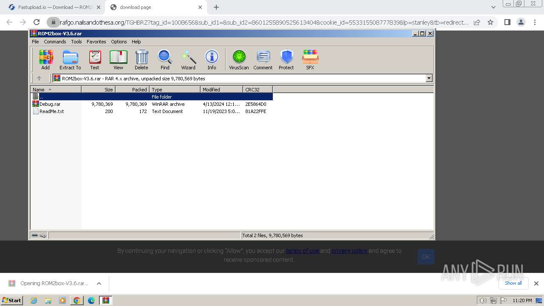Click 'Text Document' type cell
Image resolution: width=544 pixels, height=306 pixels.
167,111
